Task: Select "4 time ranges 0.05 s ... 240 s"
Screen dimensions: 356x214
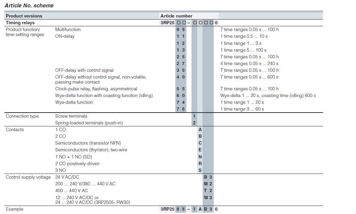Action: 249,64
